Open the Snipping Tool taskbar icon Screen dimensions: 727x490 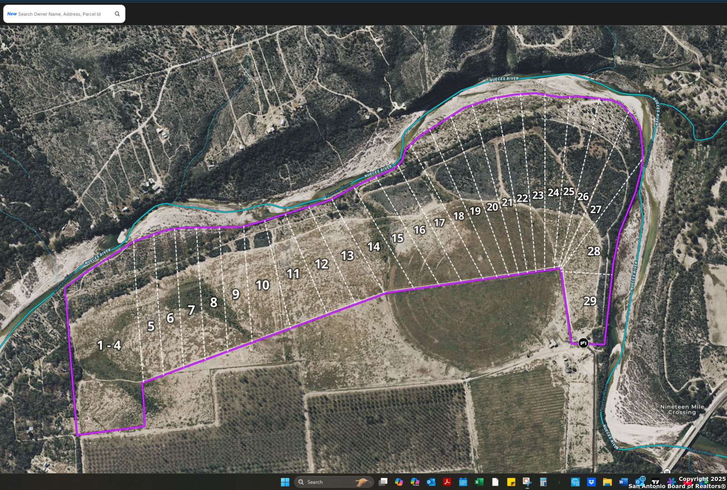click(x=527, y=482)
